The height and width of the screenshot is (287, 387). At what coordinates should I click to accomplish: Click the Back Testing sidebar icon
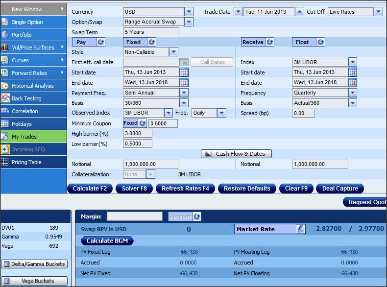pos(5,98)
